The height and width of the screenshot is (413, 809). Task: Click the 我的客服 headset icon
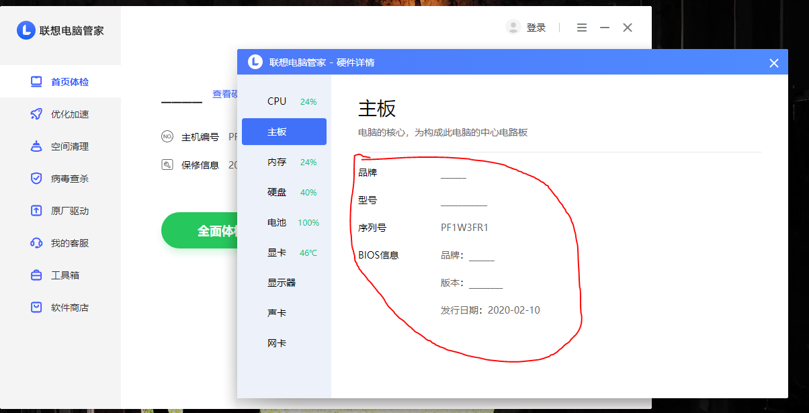pos(36,243)
